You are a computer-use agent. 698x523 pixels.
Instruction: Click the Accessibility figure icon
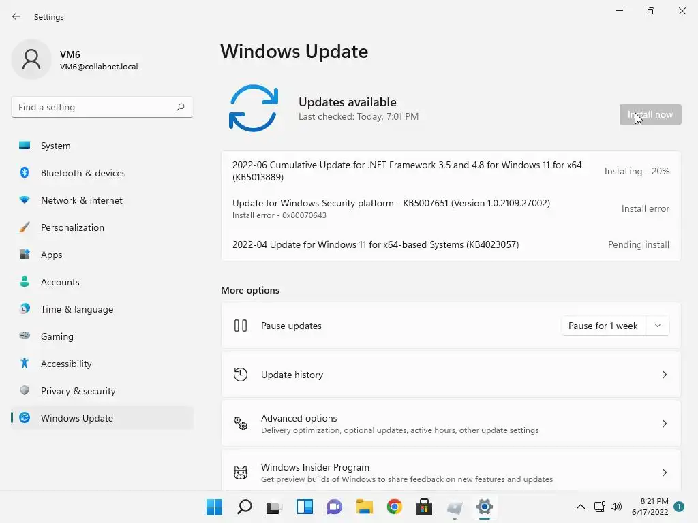point(25,364)
